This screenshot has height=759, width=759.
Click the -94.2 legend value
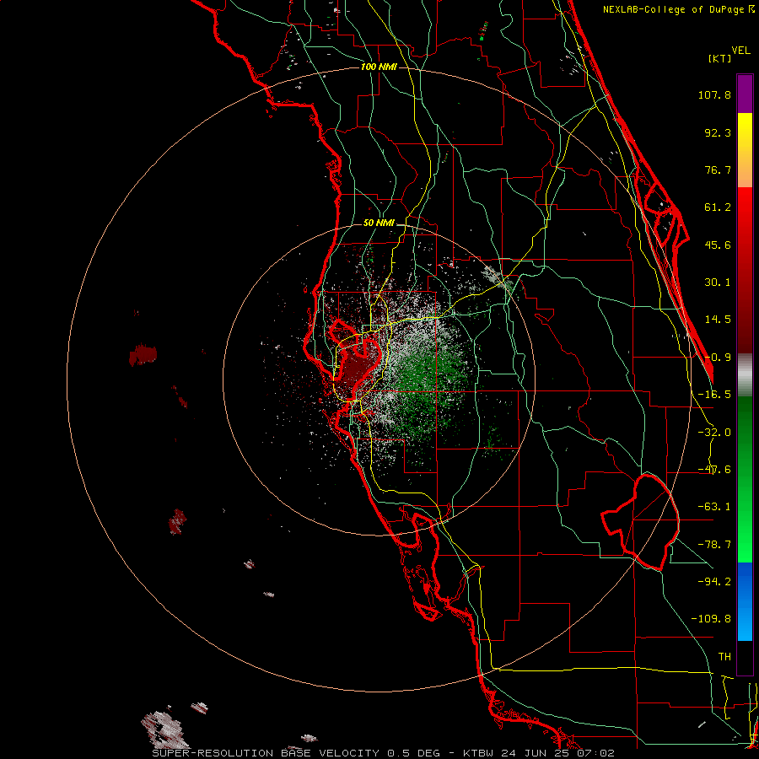(x=714, y=581)
